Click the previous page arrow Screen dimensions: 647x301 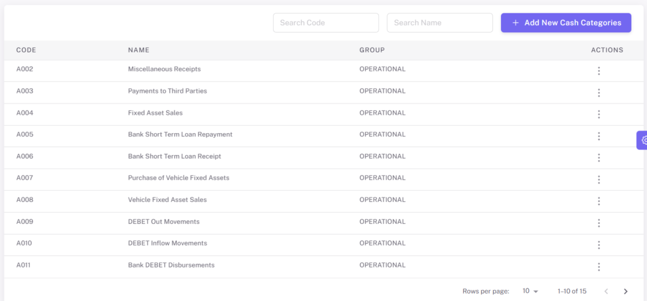coord(606,291)
